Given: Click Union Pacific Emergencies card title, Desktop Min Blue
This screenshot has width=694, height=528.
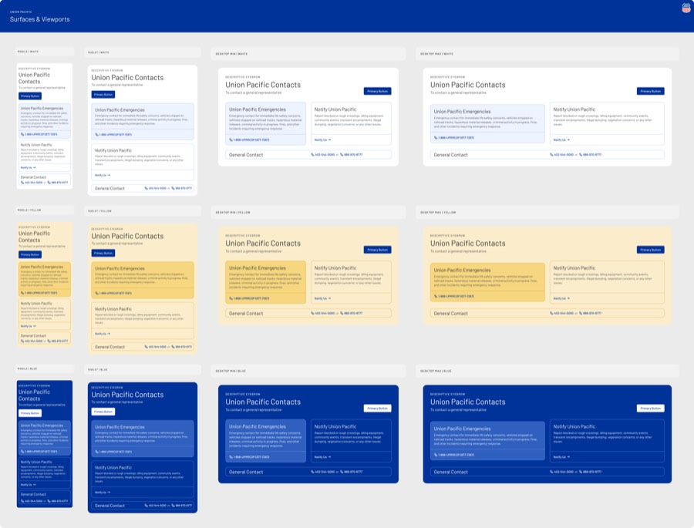Looking at the screenshot, I should click(257, 427).
